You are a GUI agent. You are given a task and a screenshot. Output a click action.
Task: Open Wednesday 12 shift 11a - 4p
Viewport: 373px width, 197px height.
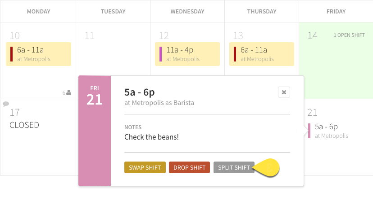click(187, 54)
